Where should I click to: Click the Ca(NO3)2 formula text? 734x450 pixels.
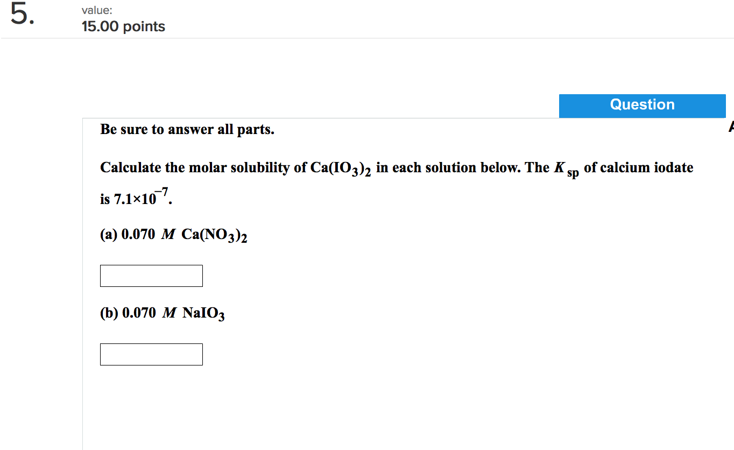coord(214,234)
